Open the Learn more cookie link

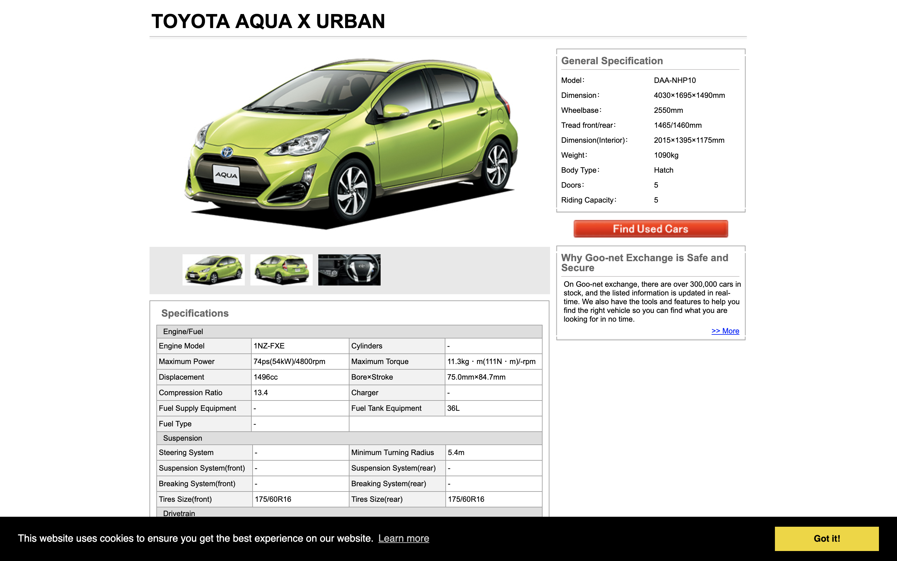[x=403, y=538]
